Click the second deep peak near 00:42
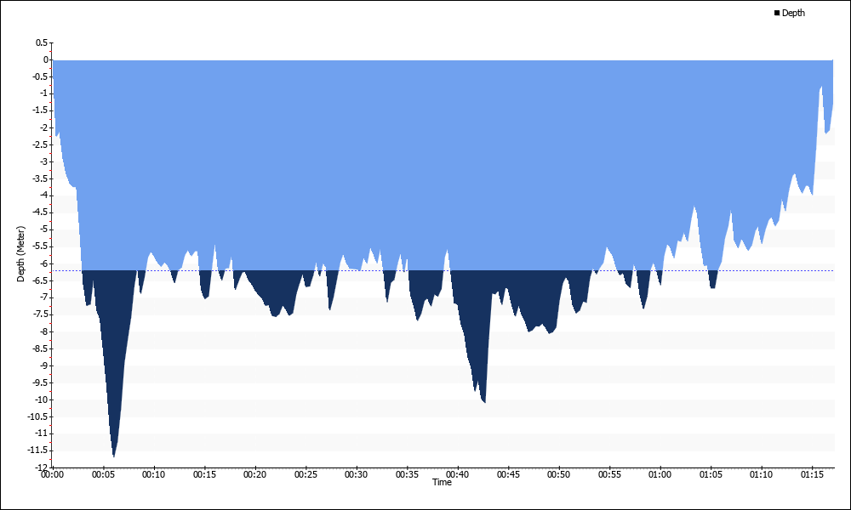The height and width of the screenshot is (510, 851). (x=483, y=400)
